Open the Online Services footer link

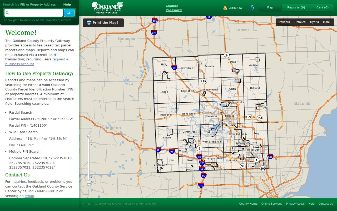pyautogui.click(x=272, y=204)
